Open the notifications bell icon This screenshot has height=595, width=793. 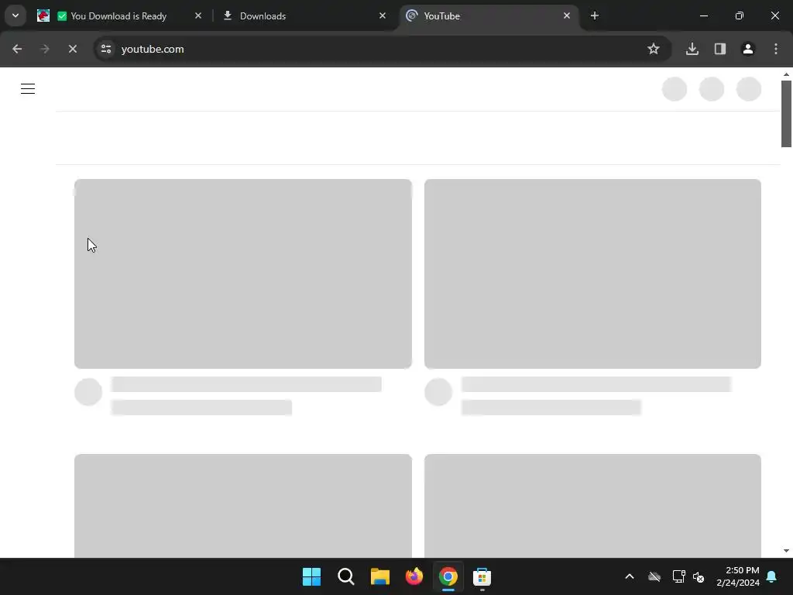[x=772, y=576]
